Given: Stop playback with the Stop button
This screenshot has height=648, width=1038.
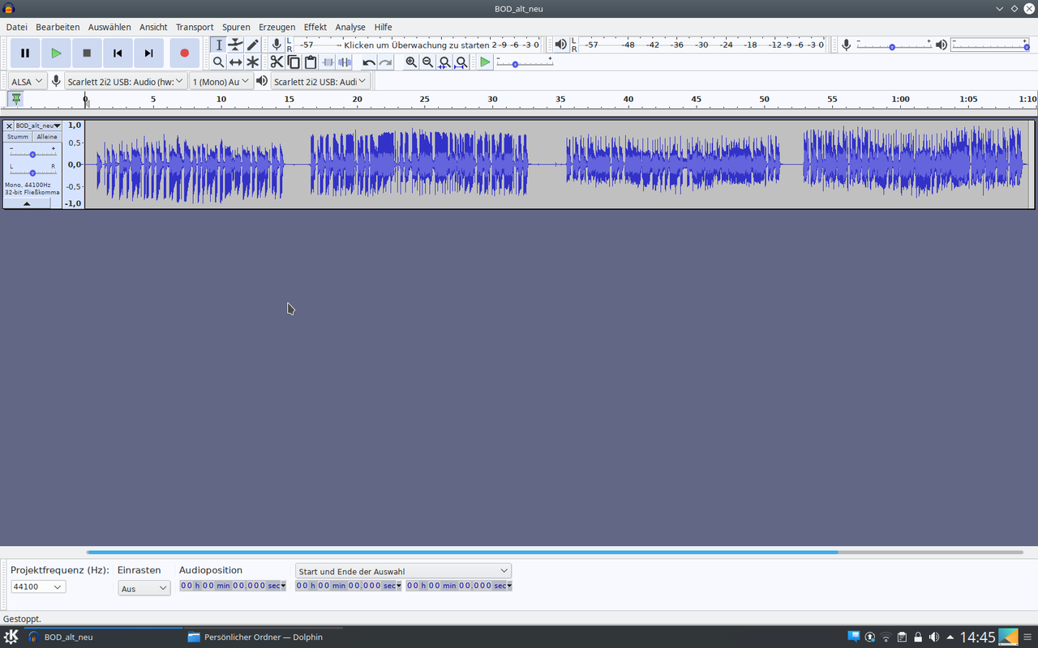Looking at the screenshot, I should [87, 53].
